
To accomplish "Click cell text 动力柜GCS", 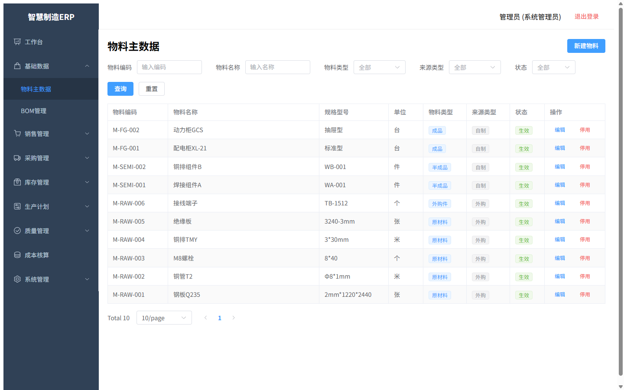I will point(188,130).
